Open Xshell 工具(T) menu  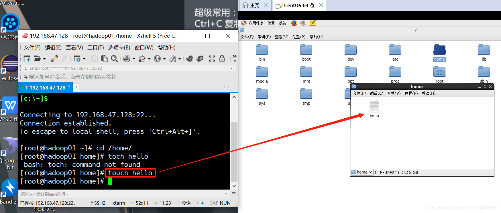coord(95,47)
